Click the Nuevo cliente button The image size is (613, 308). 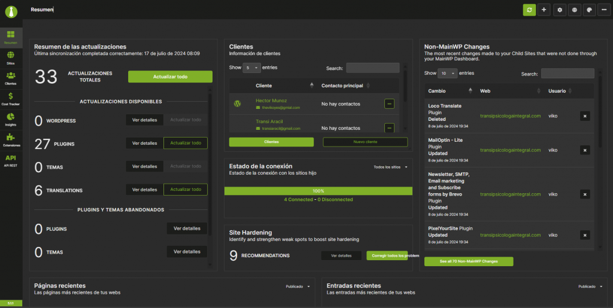coord(365,142)
